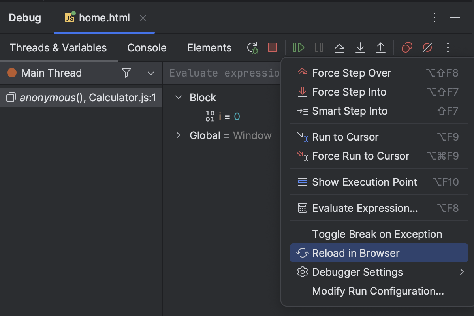Image resolution: width=474 pixels, height=316 pixels.
Task: Resume program execution
Action: click(x=298, y=47)
